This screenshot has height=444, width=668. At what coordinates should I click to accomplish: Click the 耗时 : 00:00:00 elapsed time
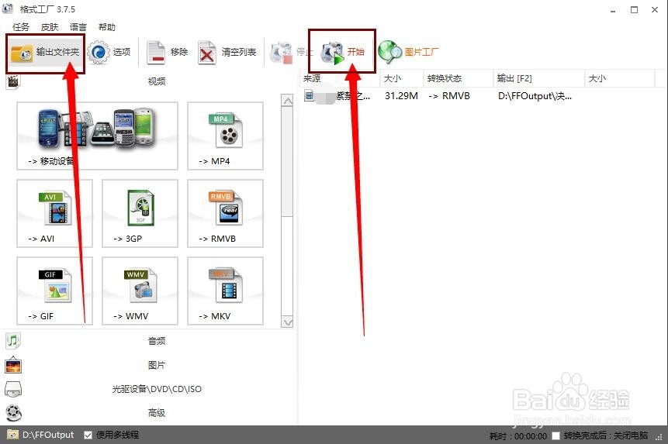518,436
